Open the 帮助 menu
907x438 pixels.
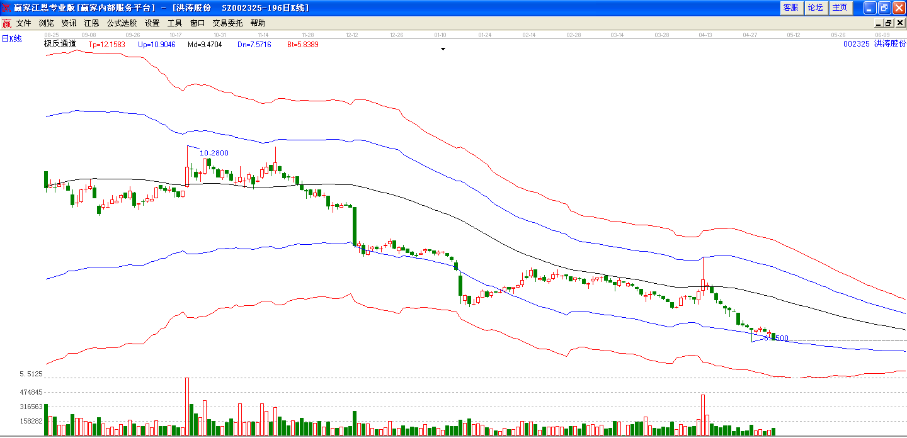click(258, 23)
